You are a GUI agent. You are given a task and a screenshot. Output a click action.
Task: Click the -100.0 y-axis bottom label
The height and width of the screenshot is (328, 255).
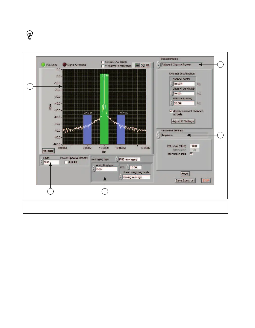57,144
